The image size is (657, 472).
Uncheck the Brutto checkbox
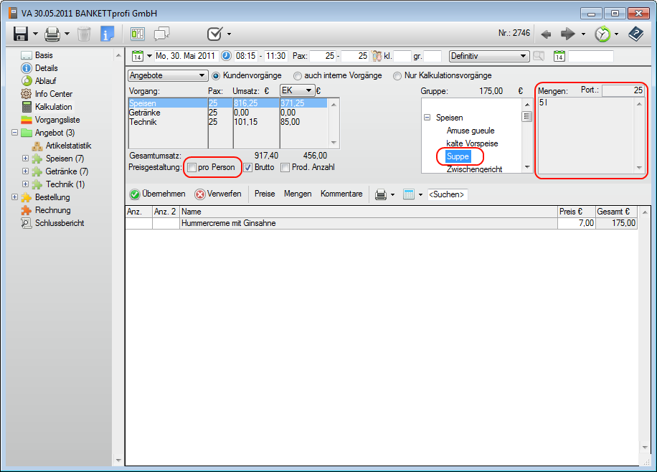(x=248, y=167)
